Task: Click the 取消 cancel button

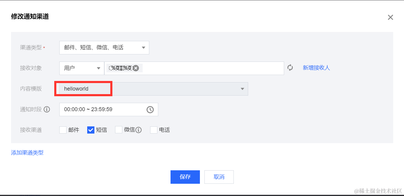Action: point(219,177)
